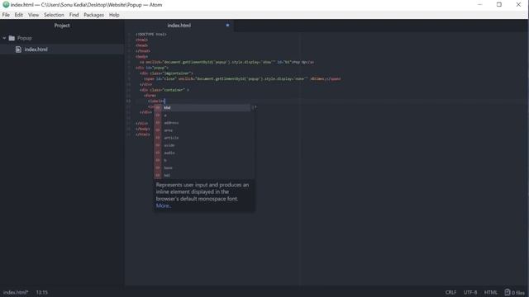Click the Popup folder icon
This screenshot has width=529, height=297.
[12, 38]
